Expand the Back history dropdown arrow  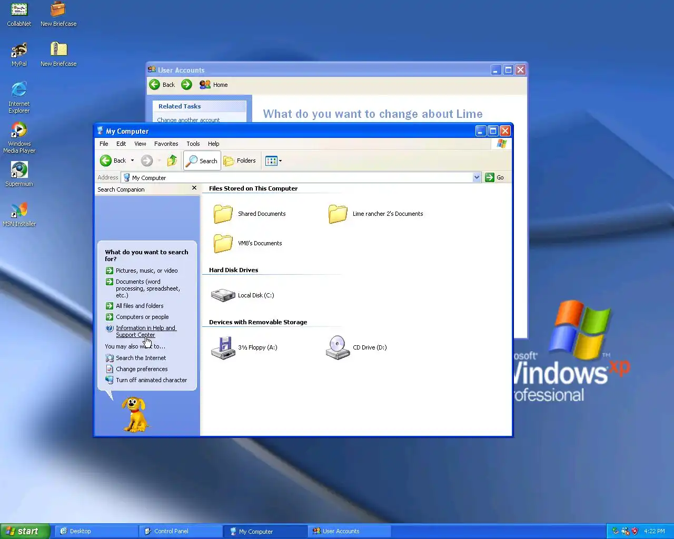click(132, 161)
